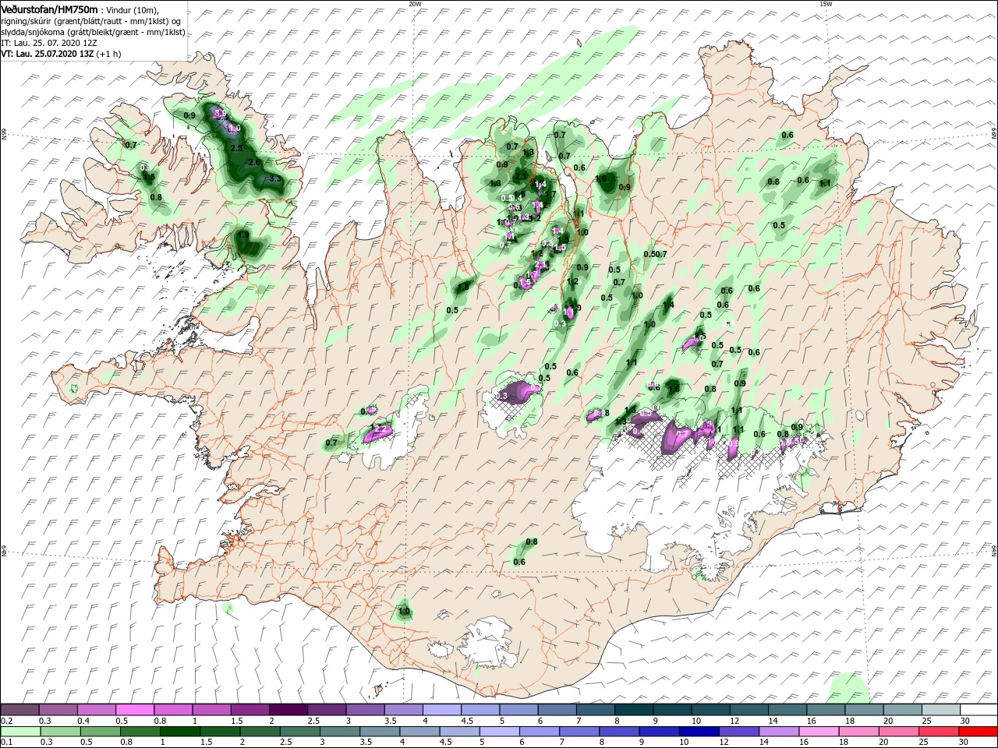Pick the upper legend swatch between 6 and 7
Viewport: 998px width, 748px height.
[x=557, y=710]
